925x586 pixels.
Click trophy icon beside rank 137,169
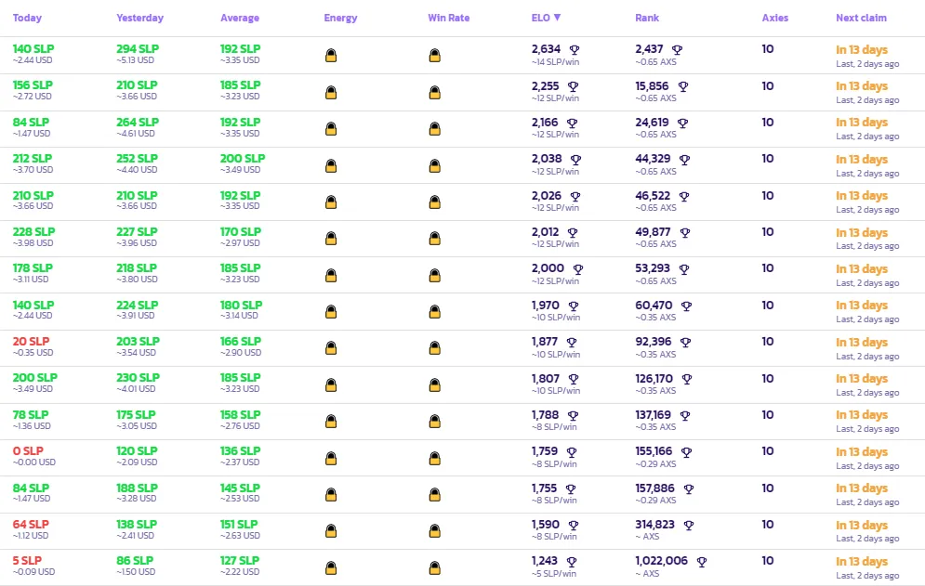[685, 416]
